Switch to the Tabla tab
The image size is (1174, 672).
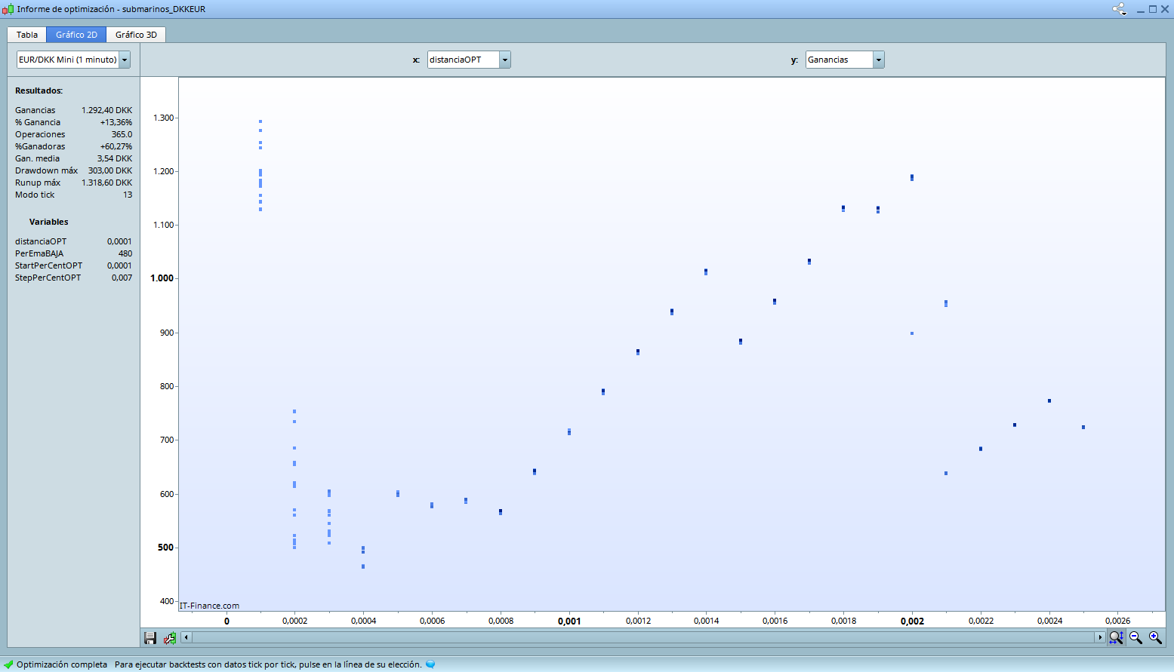27,35
